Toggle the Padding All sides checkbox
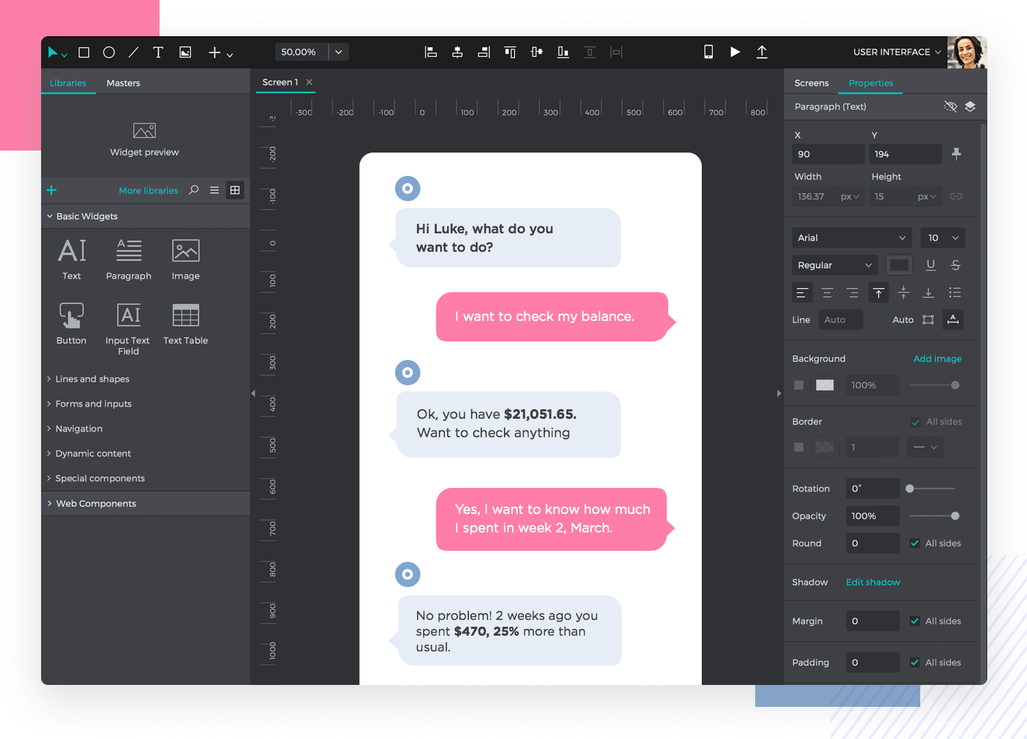This screenshot has width=1027, height=739. [915, 662]
